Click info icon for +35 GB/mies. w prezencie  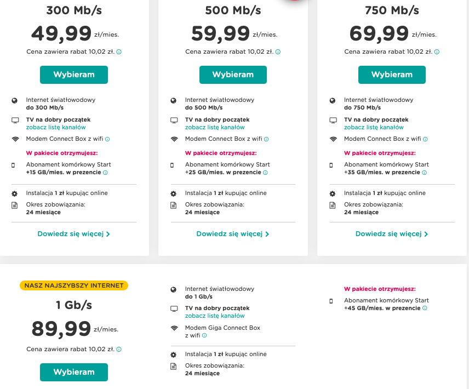tap(424, 173)
